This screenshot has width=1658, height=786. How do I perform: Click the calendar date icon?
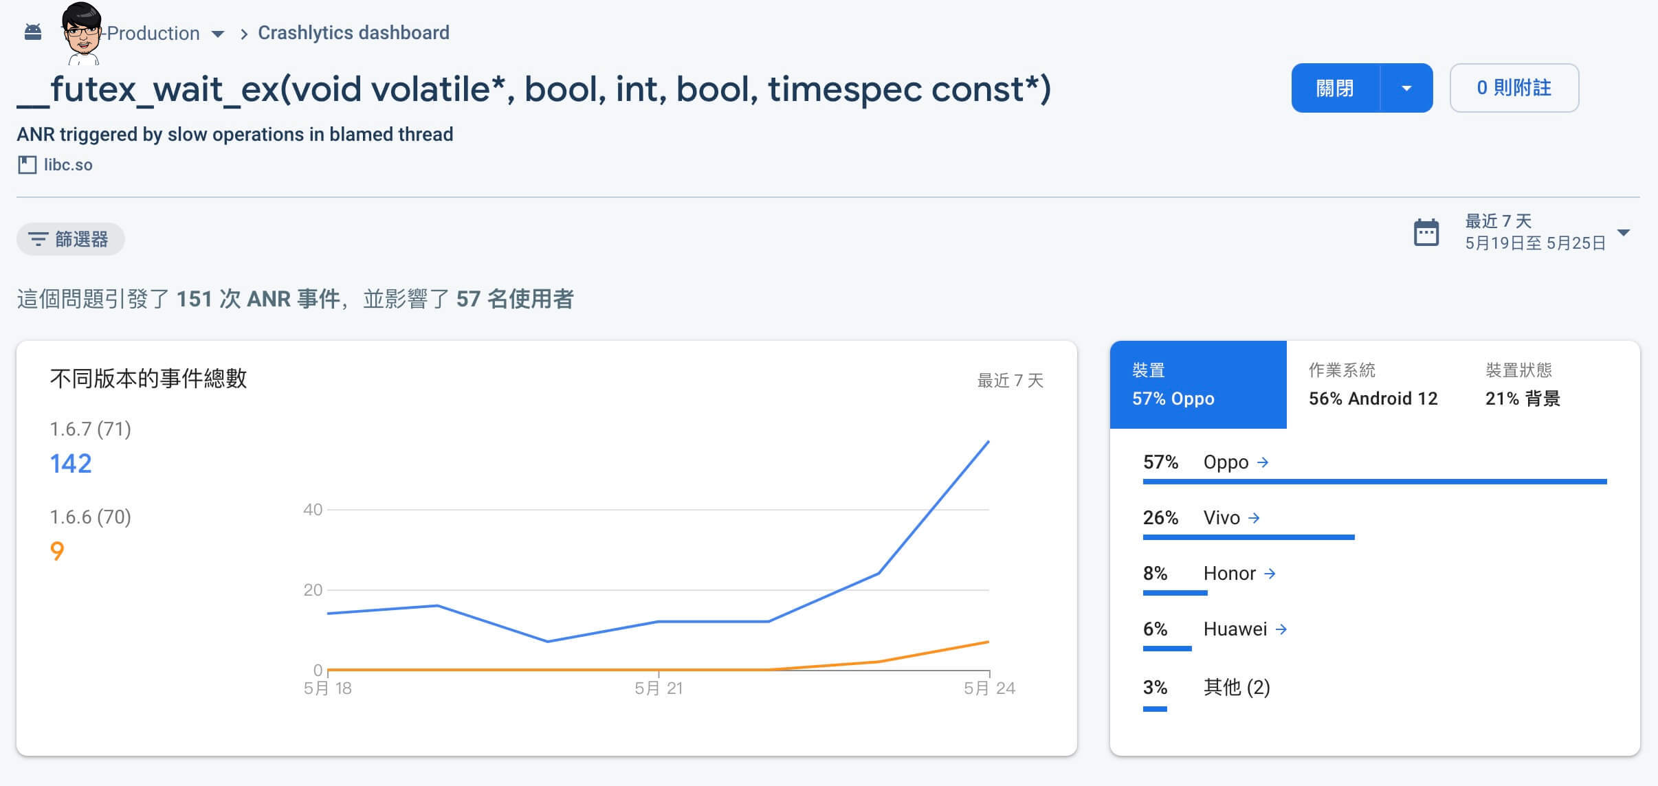coord(1426,232)
